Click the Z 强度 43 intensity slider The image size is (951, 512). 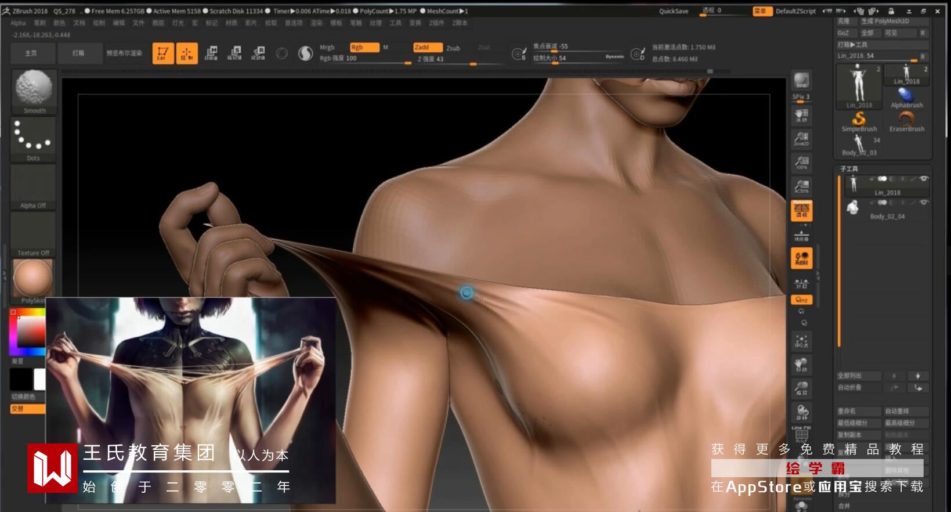tap(460, 59)
